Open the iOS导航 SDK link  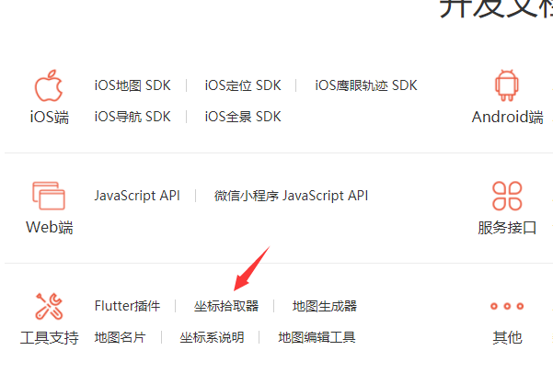pos(132,117)
